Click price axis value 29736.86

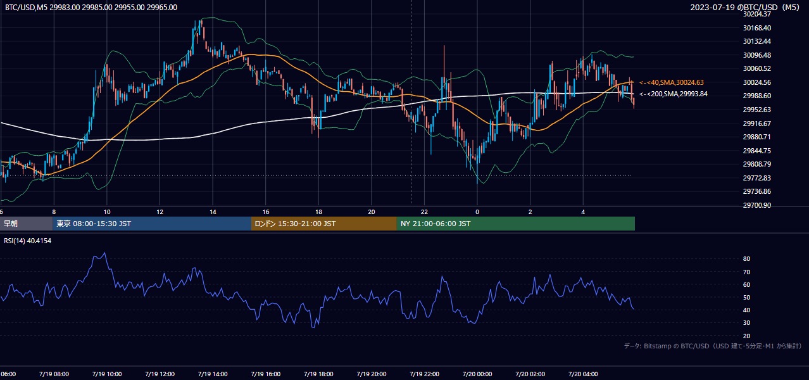pos(757,191)
